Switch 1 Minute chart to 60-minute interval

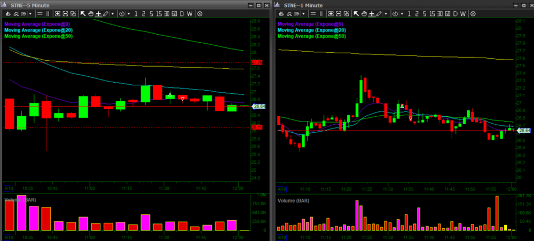click(447, 13)
